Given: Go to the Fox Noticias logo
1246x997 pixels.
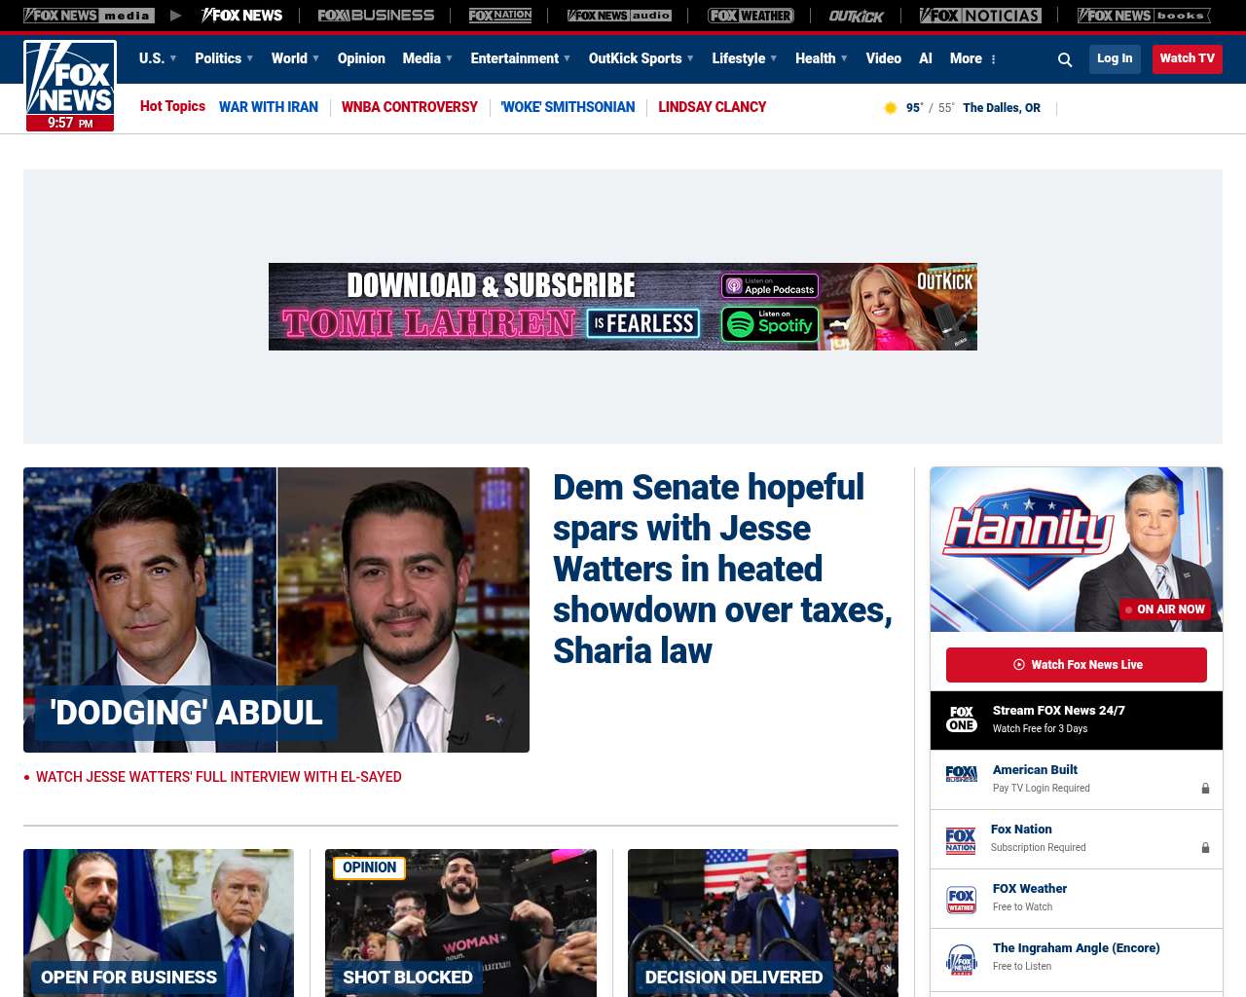Looking at the screenshot, I should point(980,16).
